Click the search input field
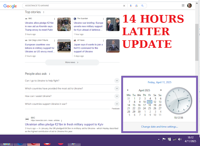 (73, 6)
